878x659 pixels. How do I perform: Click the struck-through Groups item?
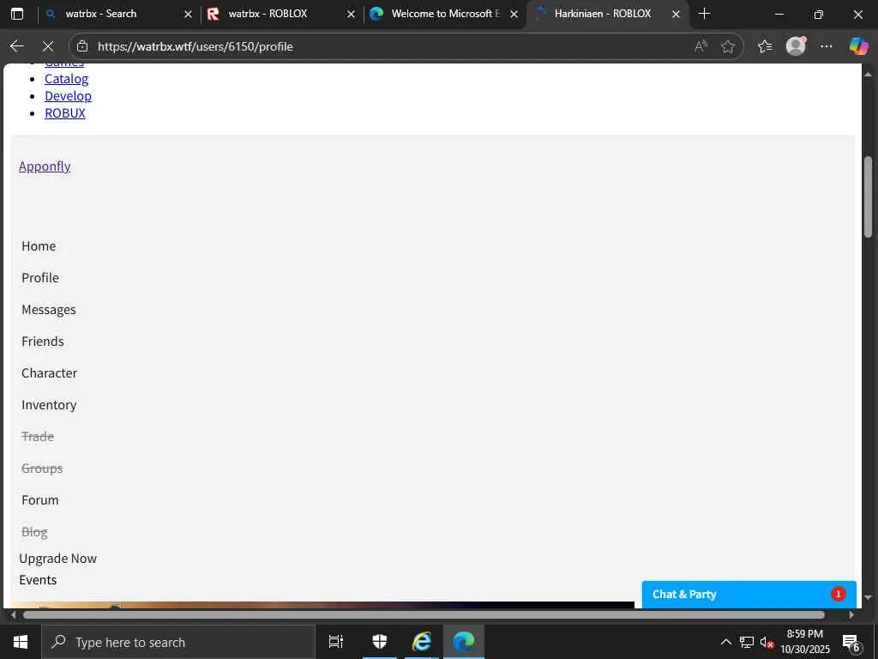[42, 469]
